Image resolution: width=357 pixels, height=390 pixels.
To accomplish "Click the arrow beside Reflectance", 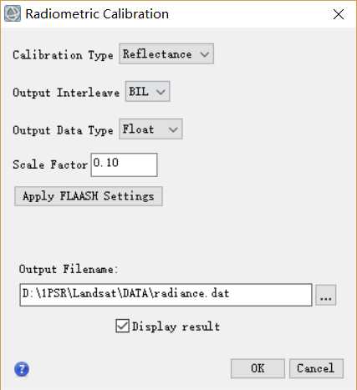I will click(205, 54).
